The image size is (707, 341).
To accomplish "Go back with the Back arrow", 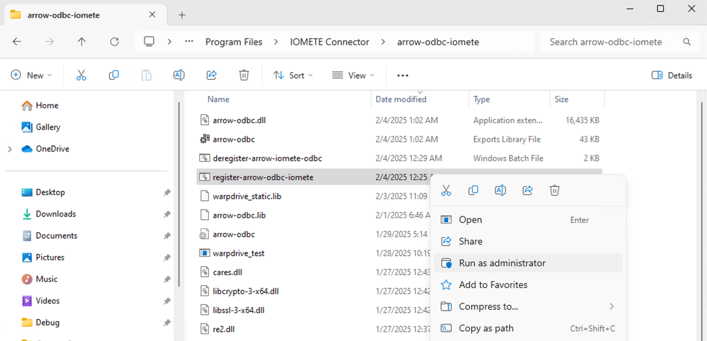I will click(x=17, y=42).
